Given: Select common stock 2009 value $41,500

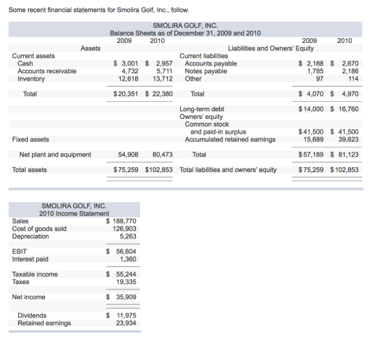Looking at the screenshot, I should click(x=311, y=132).
